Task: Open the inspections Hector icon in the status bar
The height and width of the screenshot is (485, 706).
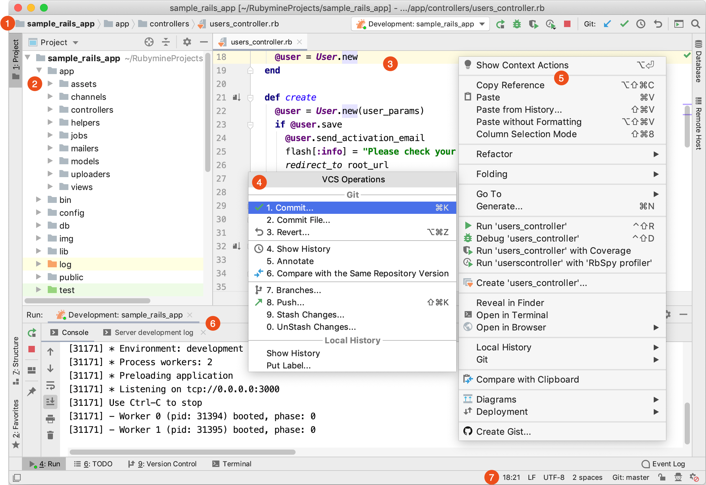Action: [678, 477]
